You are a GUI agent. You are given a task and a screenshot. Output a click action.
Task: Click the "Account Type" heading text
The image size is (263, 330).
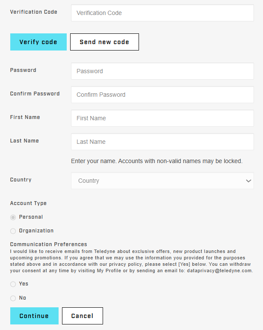click(x=29, y=203)
